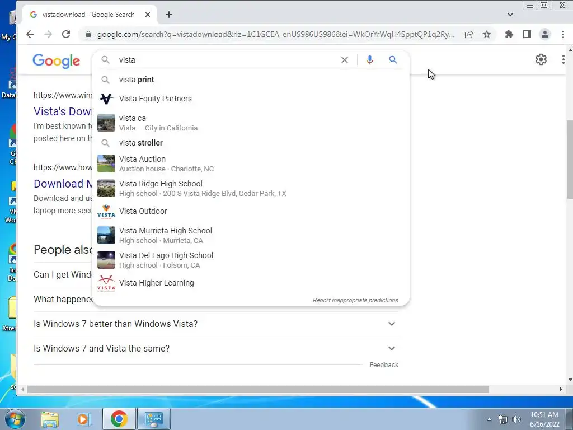Choose the Vista Equity Partners suggestion

[251, 99]
